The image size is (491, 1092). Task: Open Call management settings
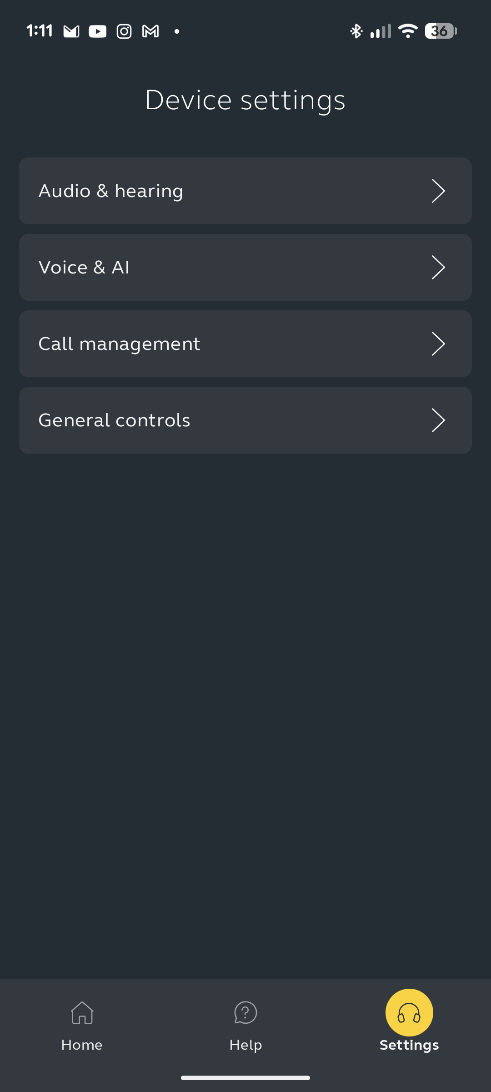[x=119, y=344]
